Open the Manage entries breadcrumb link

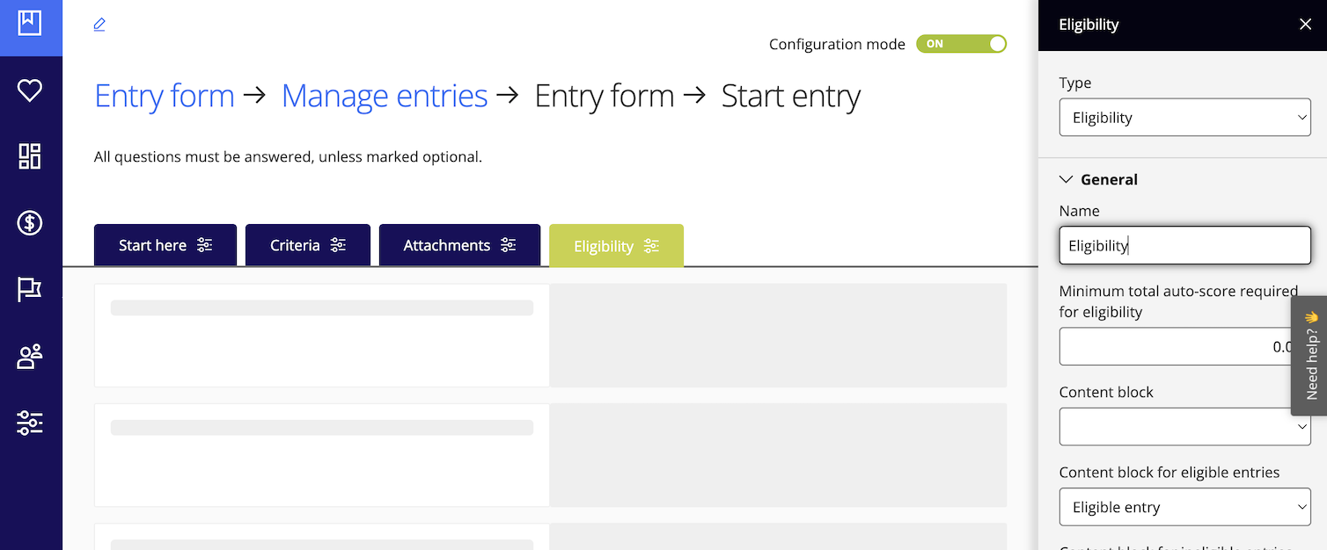coord(385,95)
